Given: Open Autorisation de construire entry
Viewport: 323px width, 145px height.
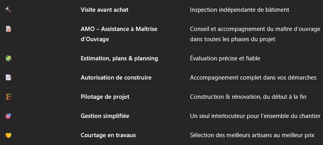Looking at the screenshot, I should (116, 78).
